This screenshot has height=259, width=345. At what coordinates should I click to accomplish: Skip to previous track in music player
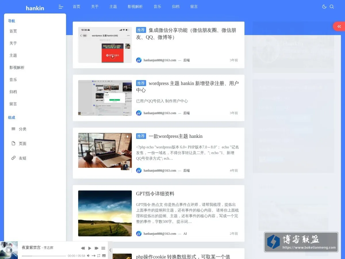point(83,248)
